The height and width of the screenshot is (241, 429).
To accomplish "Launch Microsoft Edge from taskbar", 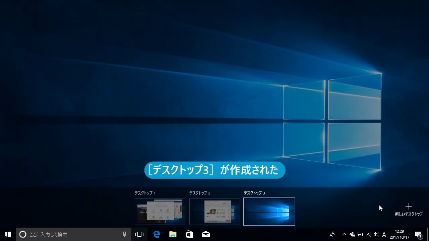I will (157, 234).
